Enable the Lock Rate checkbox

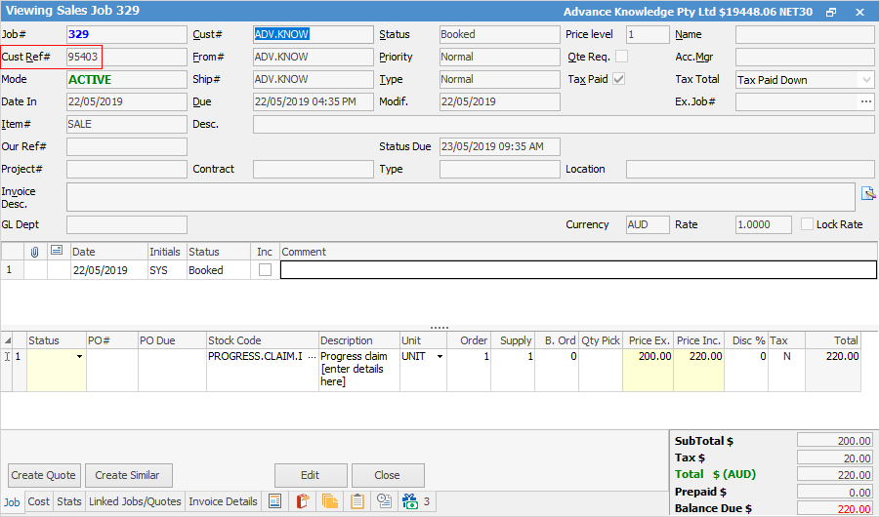point(807,224)
